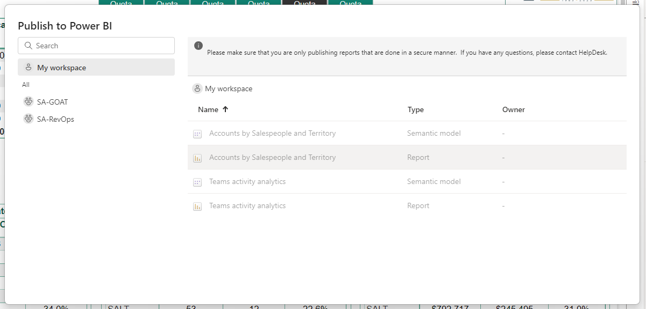This screenshot has height=309, width=646.
Task: Sort by the Name column header
Action: coord(208,109)
